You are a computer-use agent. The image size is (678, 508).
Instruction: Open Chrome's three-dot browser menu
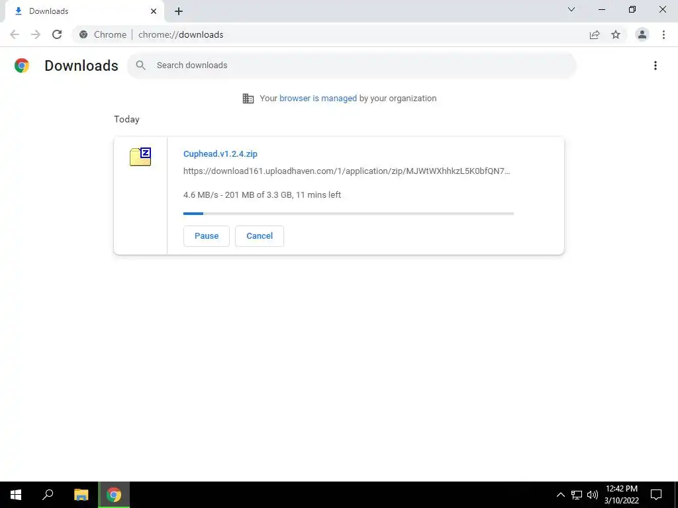point(663,34)
